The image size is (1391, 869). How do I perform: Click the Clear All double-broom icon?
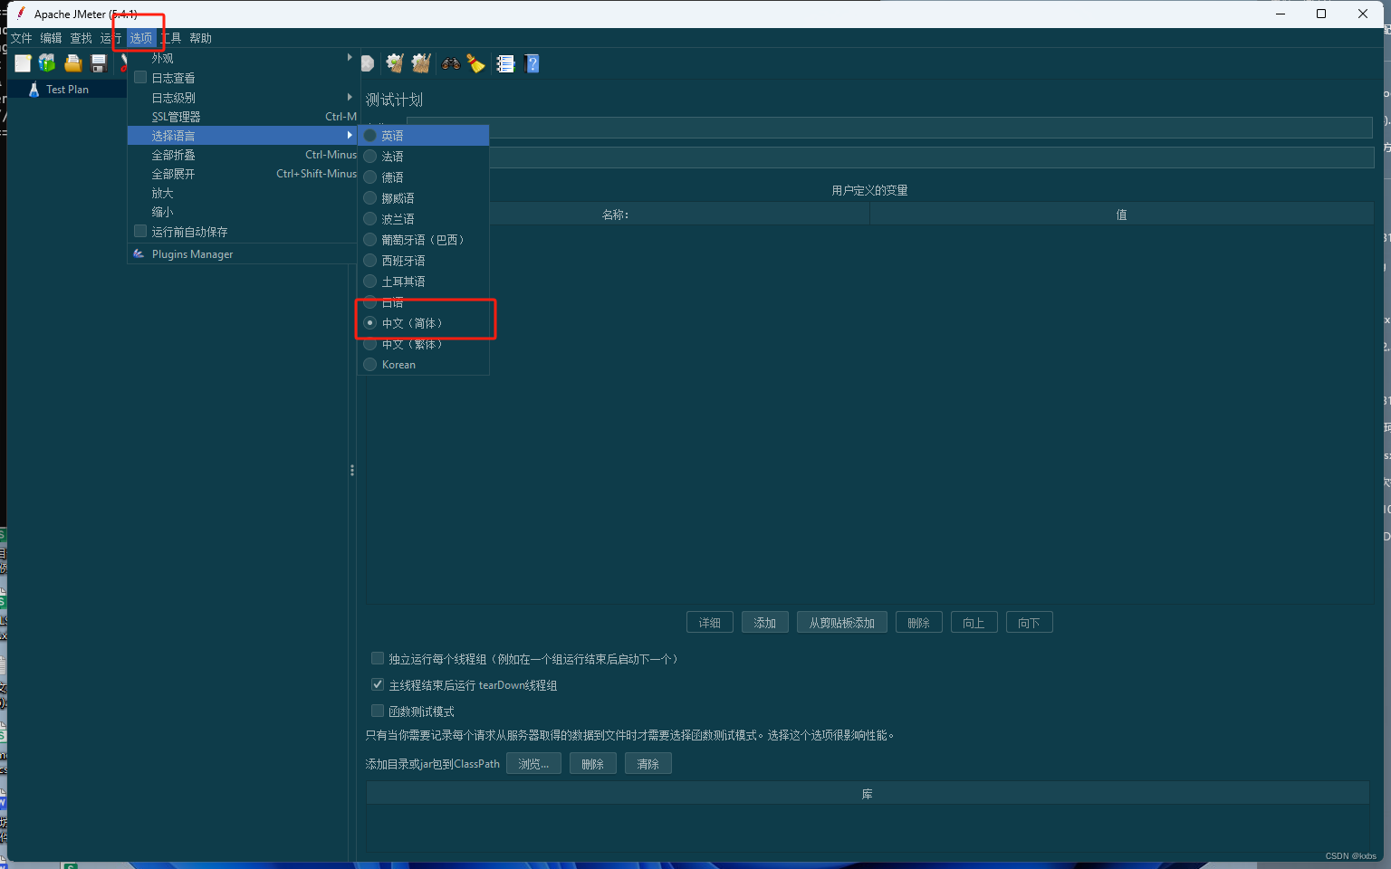(421, 63)
